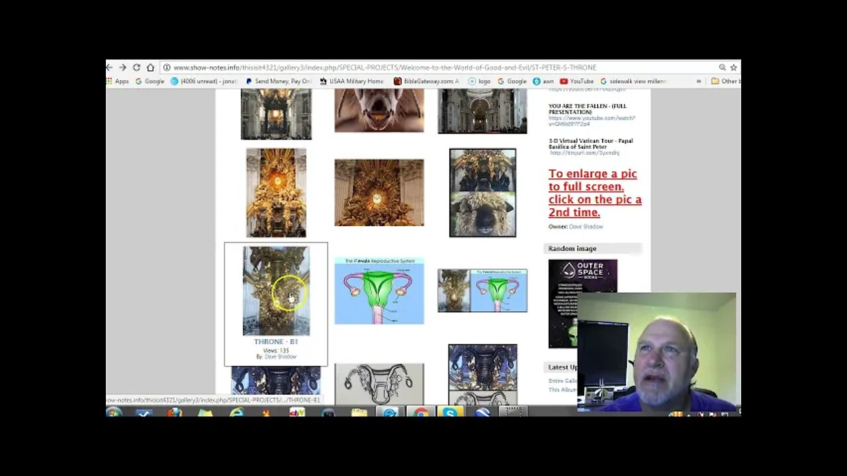The height and width of the screenshot is (476, 847).
Task: Open the black-and-white uterus sketch thumbnail
Action: pos(379,383)
